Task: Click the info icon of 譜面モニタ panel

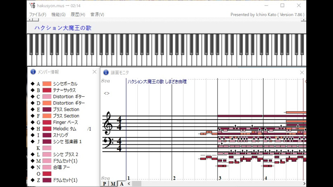Action: click(106, 72)
